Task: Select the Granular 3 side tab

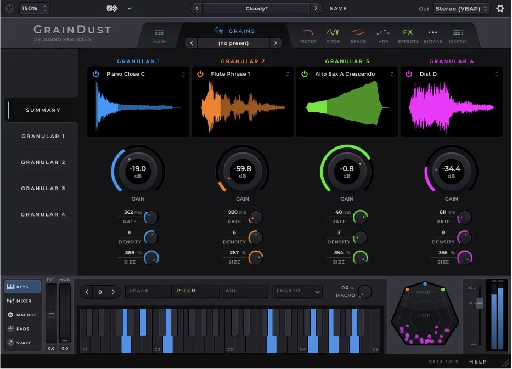Action: point(43,189)
